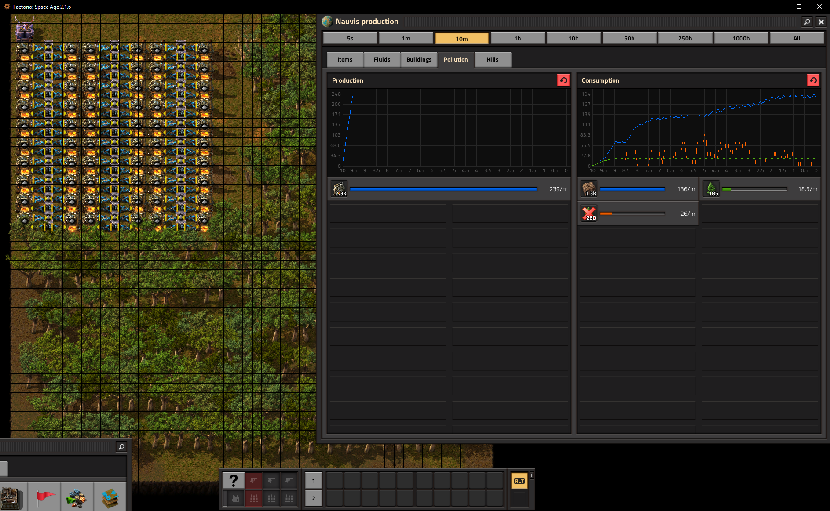Show All time range
830x511 pixels.
coord(797,38)
